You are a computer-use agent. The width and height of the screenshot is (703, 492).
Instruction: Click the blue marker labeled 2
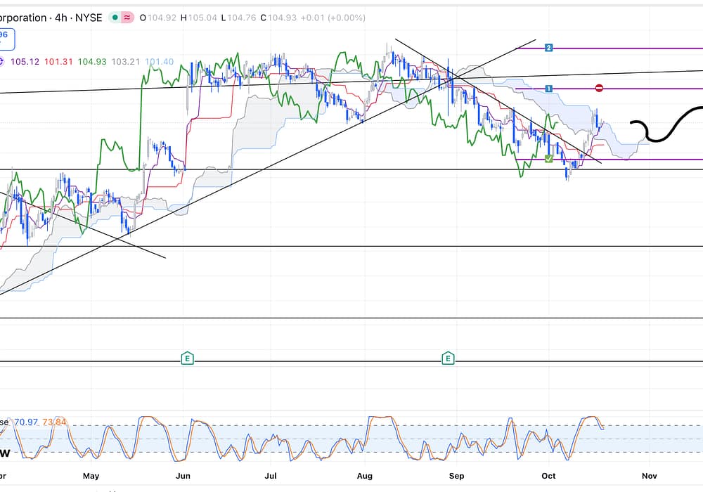point(549,48)
